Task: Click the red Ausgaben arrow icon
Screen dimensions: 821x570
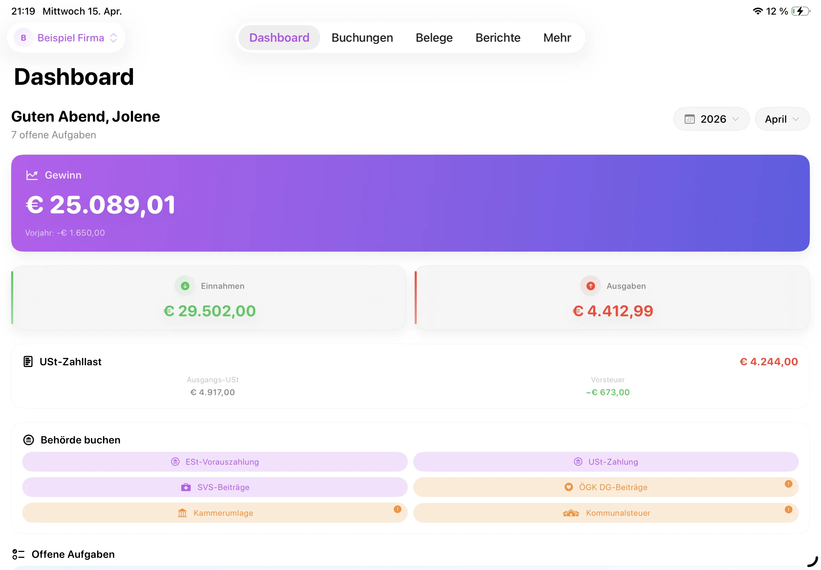Action: 590,286
